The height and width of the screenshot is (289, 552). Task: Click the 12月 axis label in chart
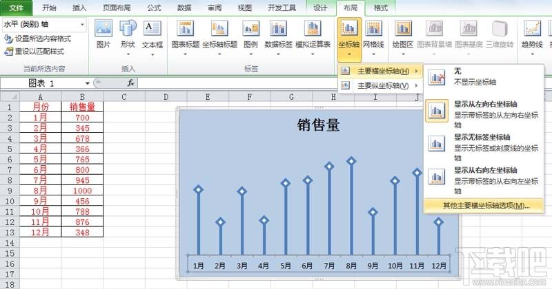439,266
